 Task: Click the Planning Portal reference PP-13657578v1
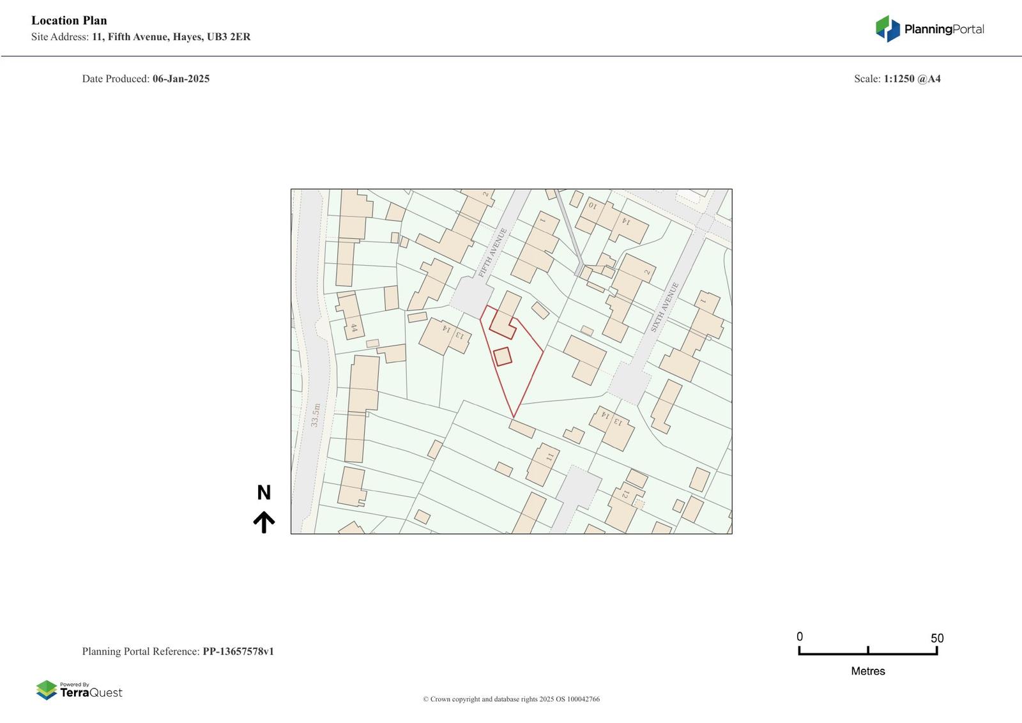238,651
